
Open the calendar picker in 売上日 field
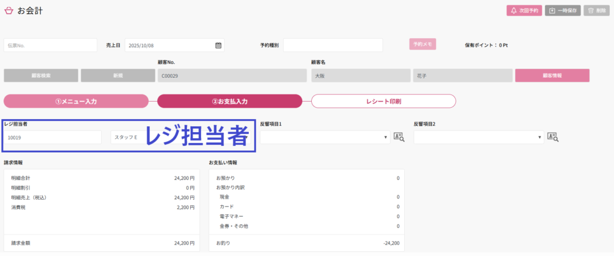218,45
